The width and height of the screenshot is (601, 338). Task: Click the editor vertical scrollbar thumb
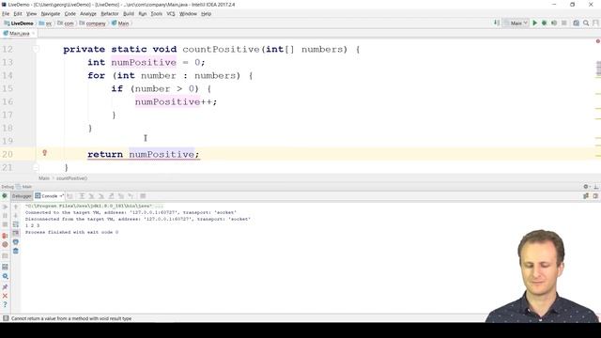click(598, 69)
